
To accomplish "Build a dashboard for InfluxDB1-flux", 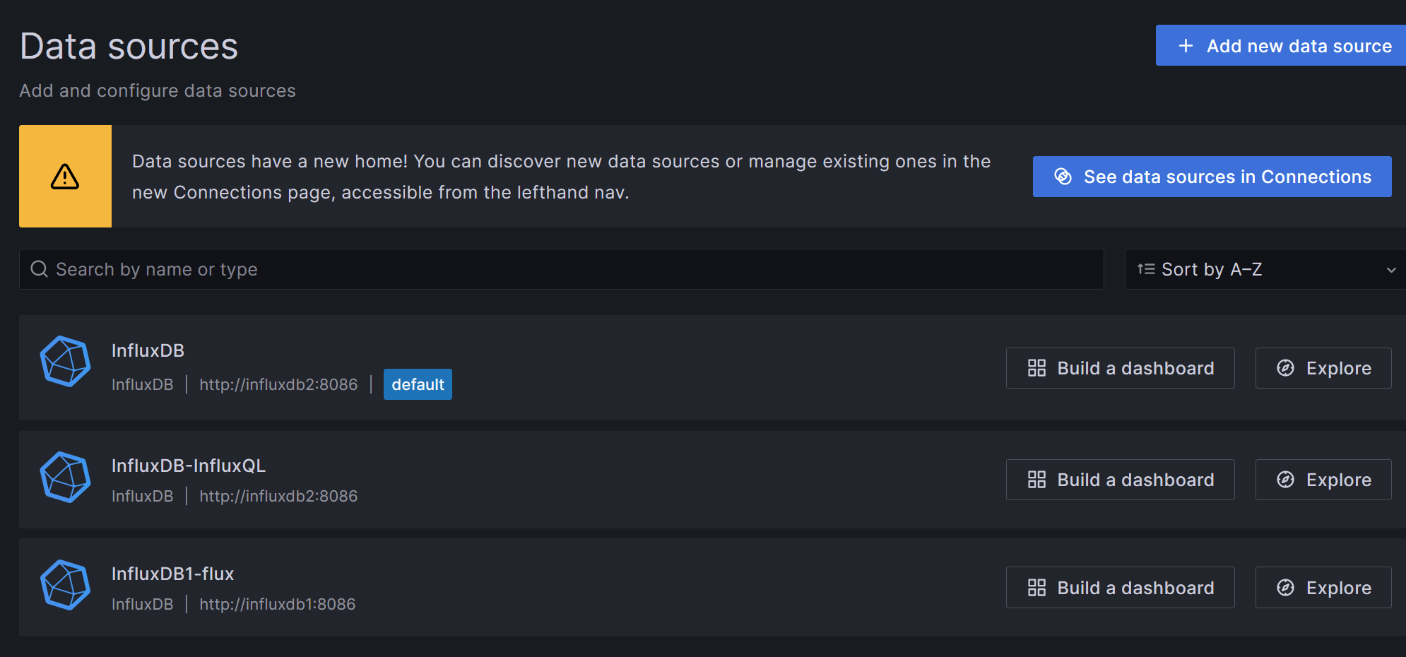I will pos(1121,588).
